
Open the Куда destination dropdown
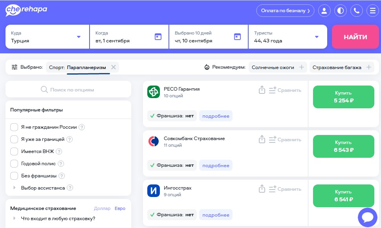[x=48, y=36]
